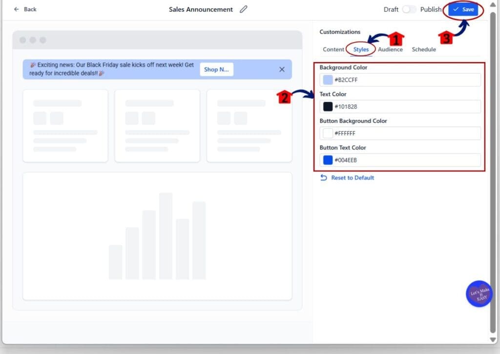Dismiss the announcement banner with X icon
500x354 pixels.
[x=282, y=69]
